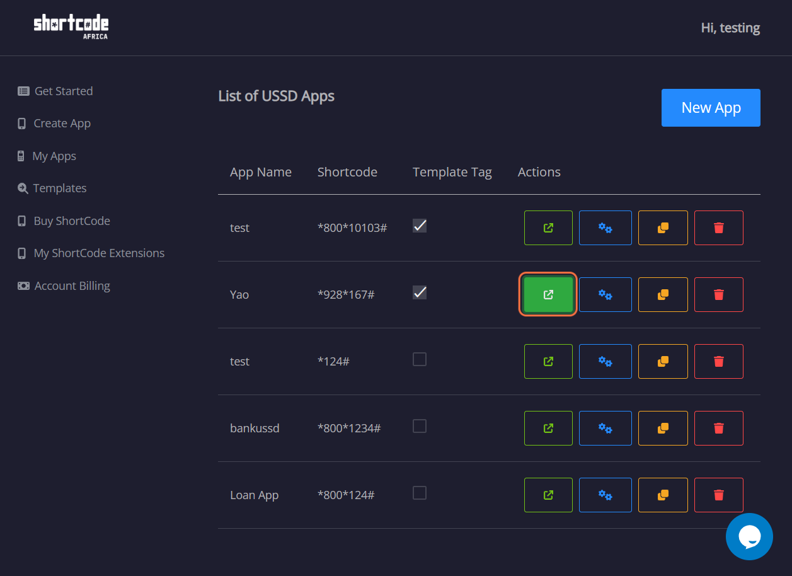The image size is (792, 576).
Task: Click the Template Tag column header
Action: pos(452,172)
